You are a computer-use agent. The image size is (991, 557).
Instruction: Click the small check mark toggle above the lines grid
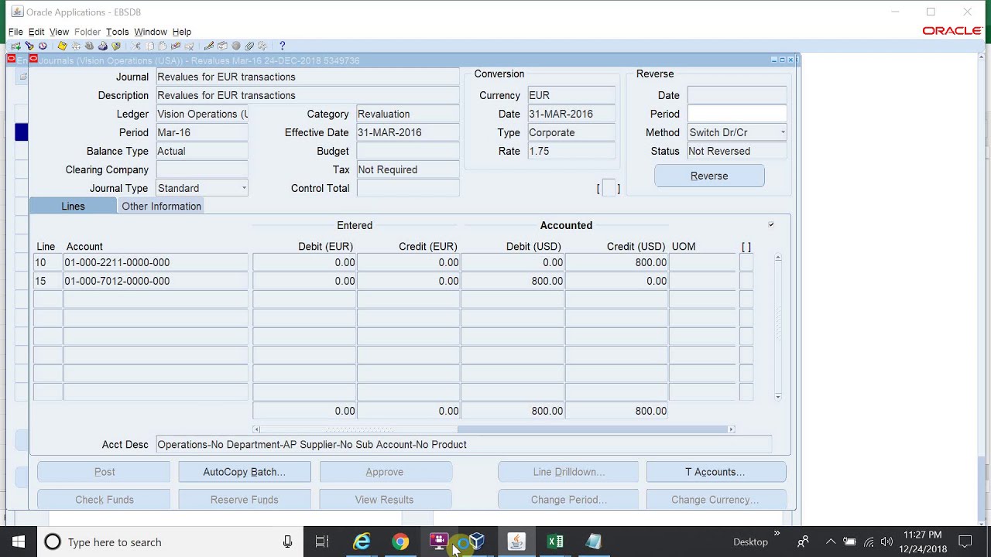(x=771, y=224)
